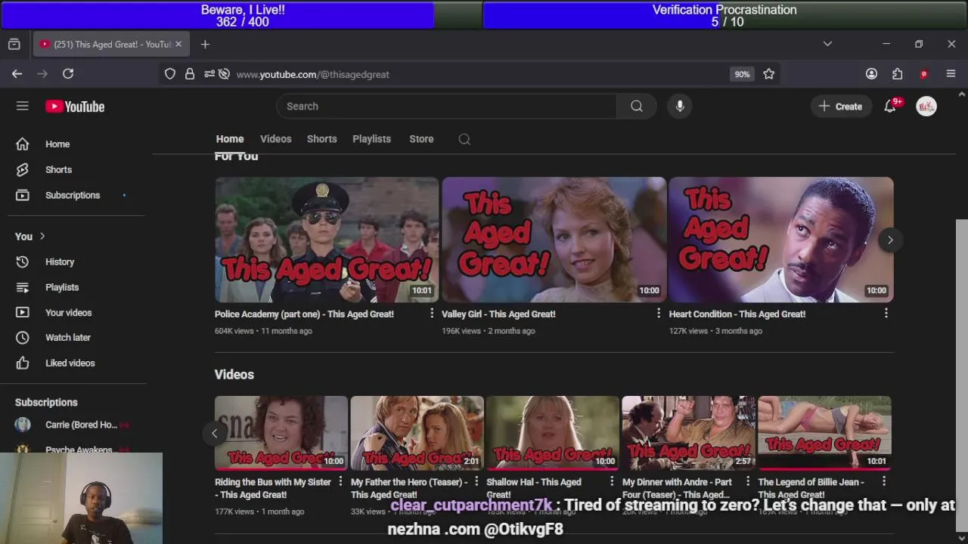Open options for the Heart Condition video

pyautogui.click(x=886, y=314)
